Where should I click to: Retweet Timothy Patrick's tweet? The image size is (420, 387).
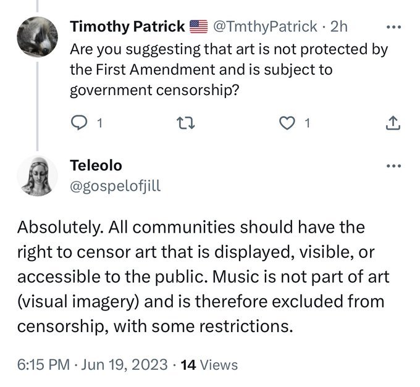186,123
